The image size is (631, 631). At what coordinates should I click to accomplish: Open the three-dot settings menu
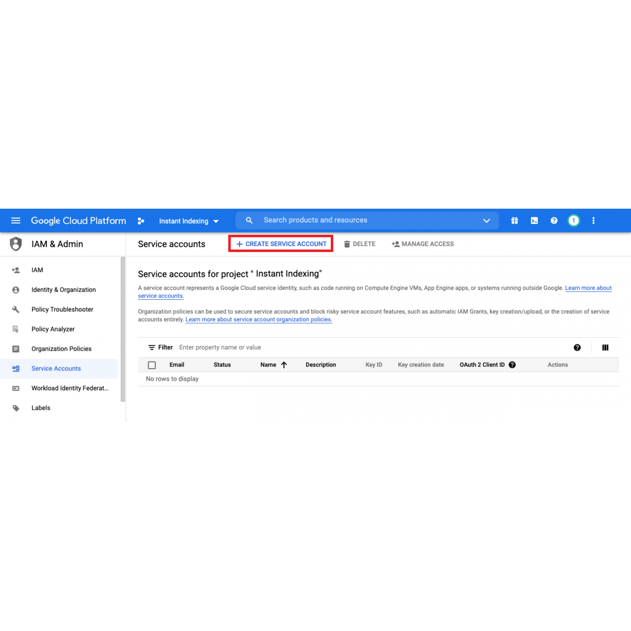point(593,220)
